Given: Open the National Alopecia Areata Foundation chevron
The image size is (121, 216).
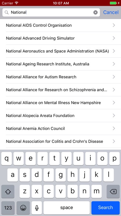Looking at the screenshot, I should (114, 115).
